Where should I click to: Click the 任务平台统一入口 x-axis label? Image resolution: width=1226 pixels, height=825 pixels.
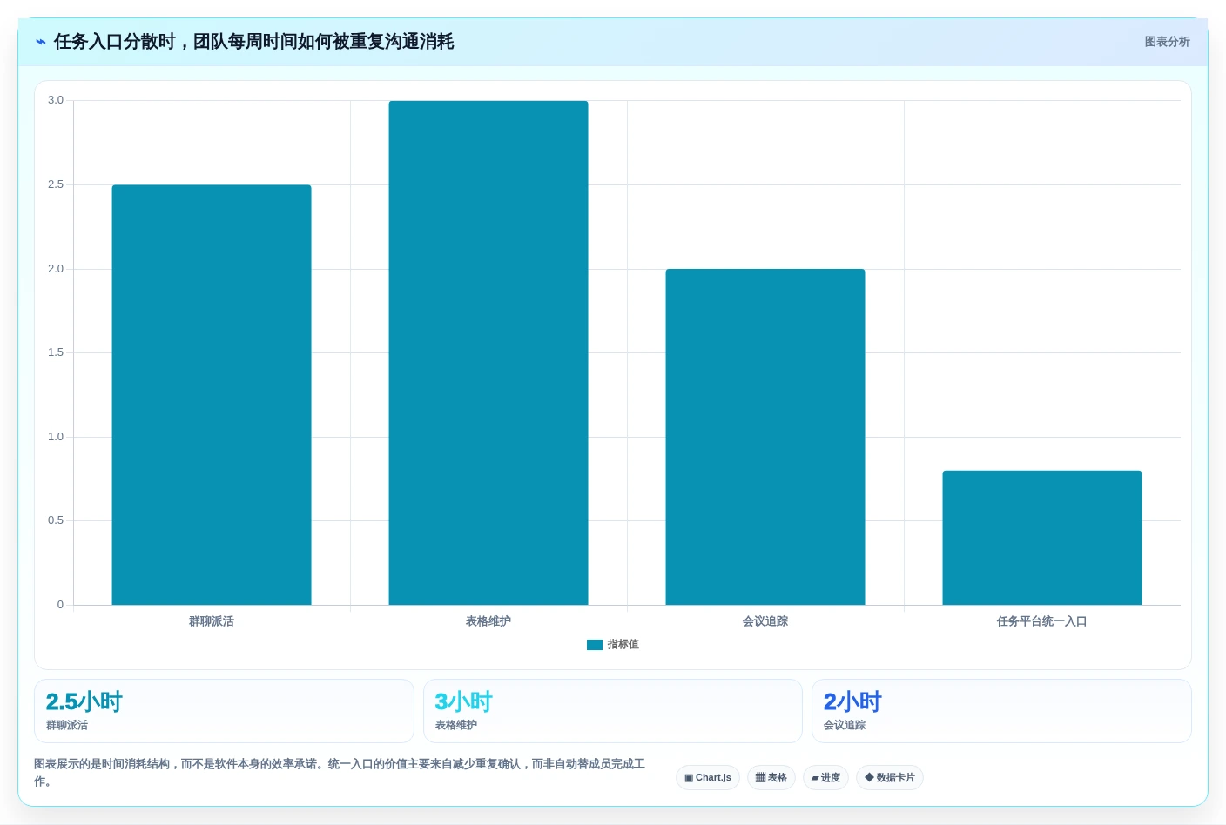click(1042, 621)
